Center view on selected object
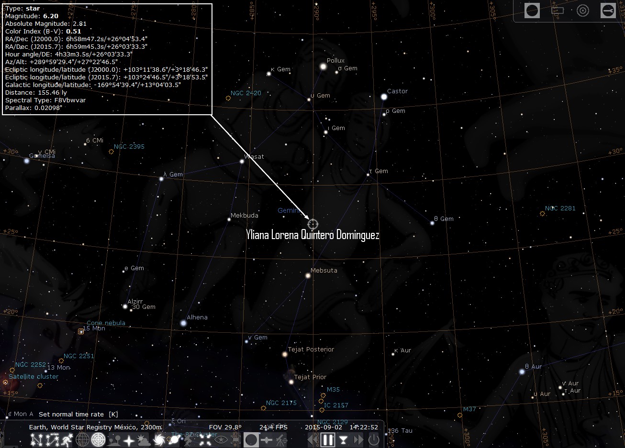The image size is (625, 448). (x=205, y=440)
